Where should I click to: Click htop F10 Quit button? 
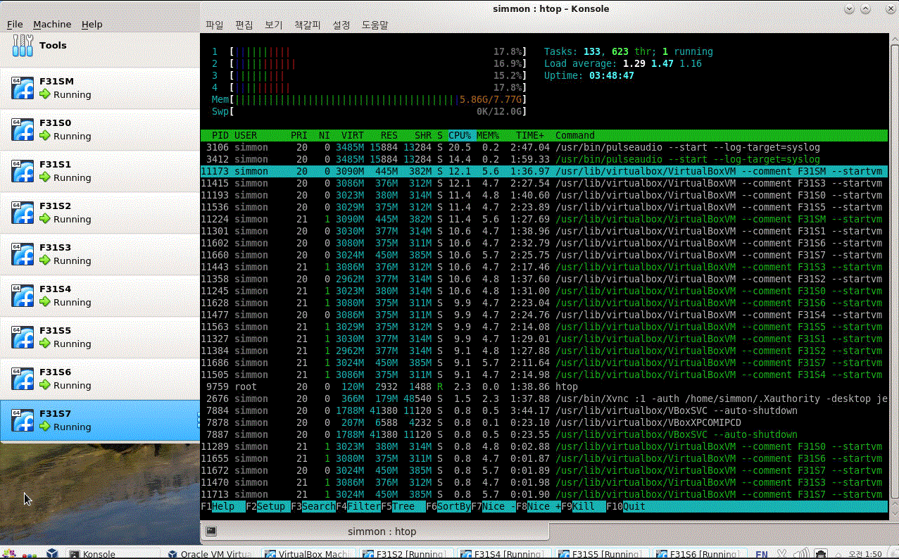(x=626, y=506)
